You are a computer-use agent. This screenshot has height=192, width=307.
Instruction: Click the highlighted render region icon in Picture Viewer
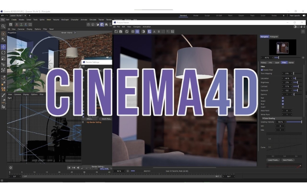(x=137, y=31)
